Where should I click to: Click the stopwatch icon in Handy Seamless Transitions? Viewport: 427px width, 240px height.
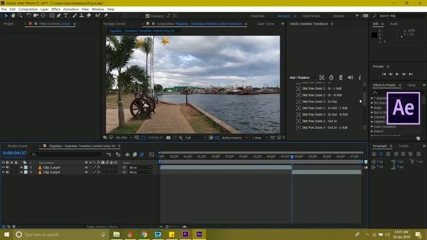tap(331, 77)
